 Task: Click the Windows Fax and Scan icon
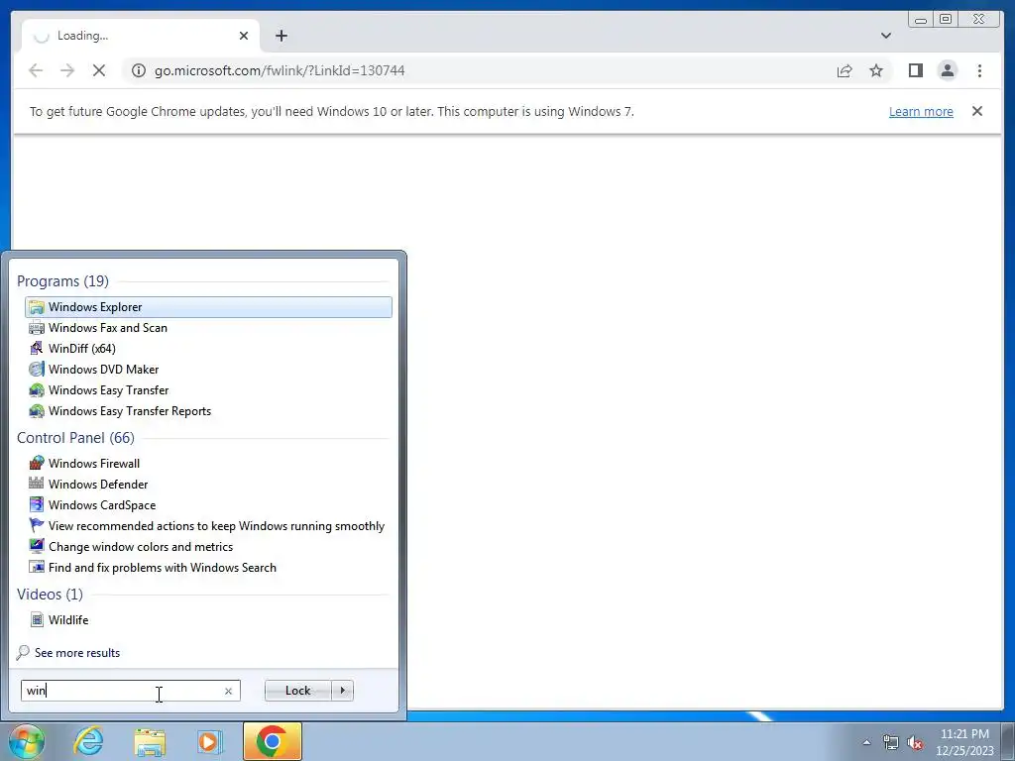(37, 327)
